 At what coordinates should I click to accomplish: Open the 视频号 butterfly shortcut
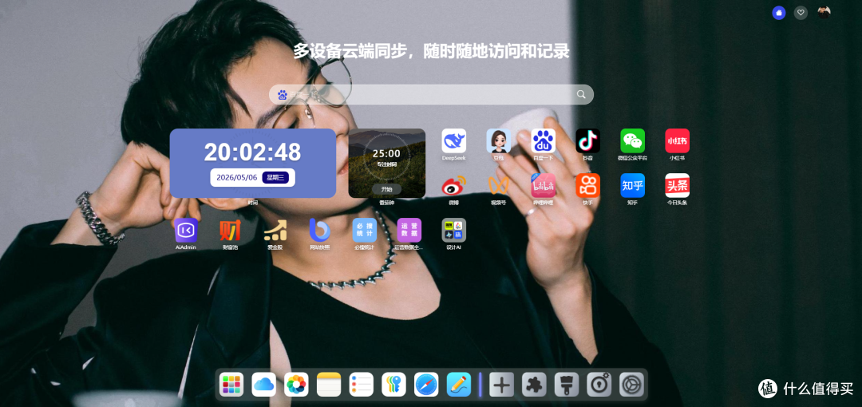click(499, 185)
